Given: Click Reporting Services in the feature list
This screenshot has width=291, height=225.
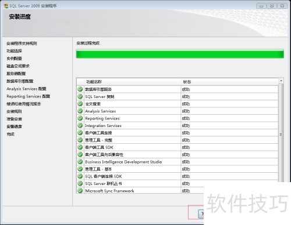Looking at the screenshot, I should pos(102,118).
